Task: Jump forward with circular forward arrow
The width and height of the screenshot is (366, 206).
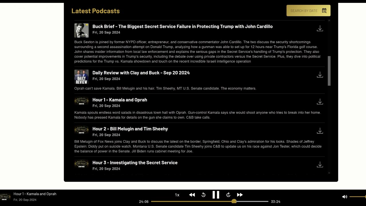Action: pos(228,195)
